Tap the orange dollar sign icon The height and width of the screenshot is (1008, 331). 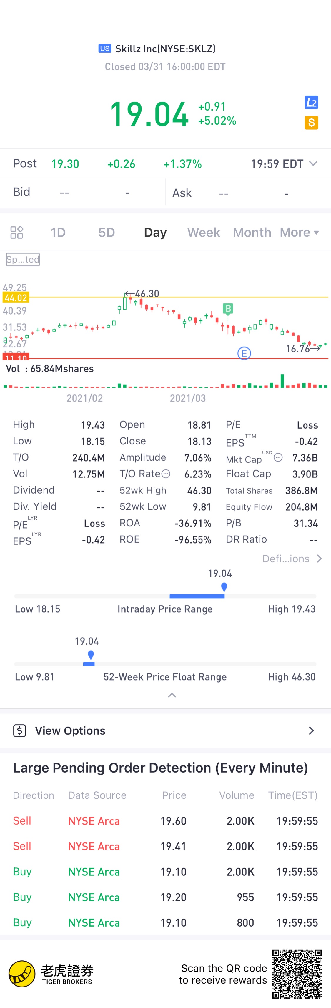click(x=311, y=123)
